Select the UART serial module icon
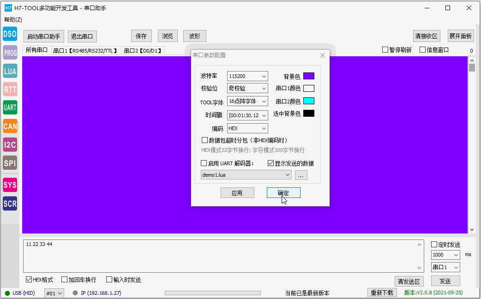Viewport: 481px width, 299px height. click(10, 108)
